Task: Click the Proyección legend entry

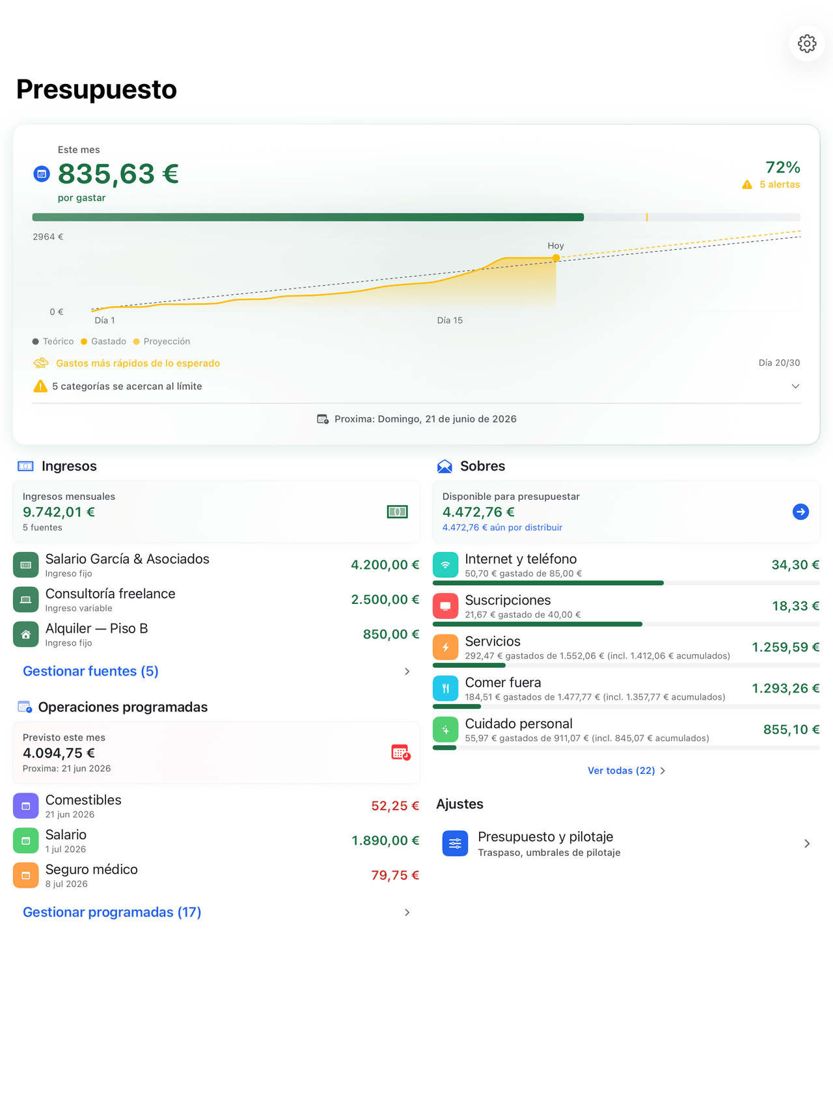Action: pyautogui.click(x=162, y=341)
